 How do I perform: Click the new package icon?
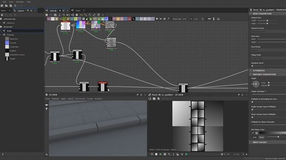[2, 6]
